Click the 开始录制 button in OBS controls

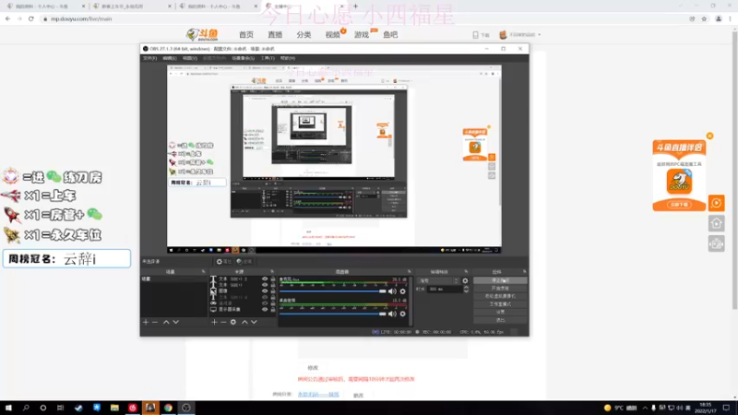point(500,289)
